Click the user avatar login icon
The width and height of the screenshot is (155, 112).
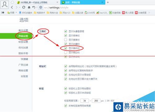point(4,4)
